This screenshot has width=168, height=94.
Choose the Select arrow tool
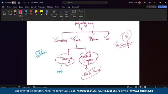(x=4, y=13)
